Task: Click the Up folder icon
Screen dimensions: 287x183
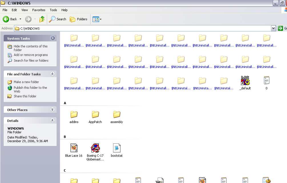Action: (x=42, y=19)
